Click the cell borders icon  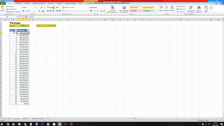point(34,11)
